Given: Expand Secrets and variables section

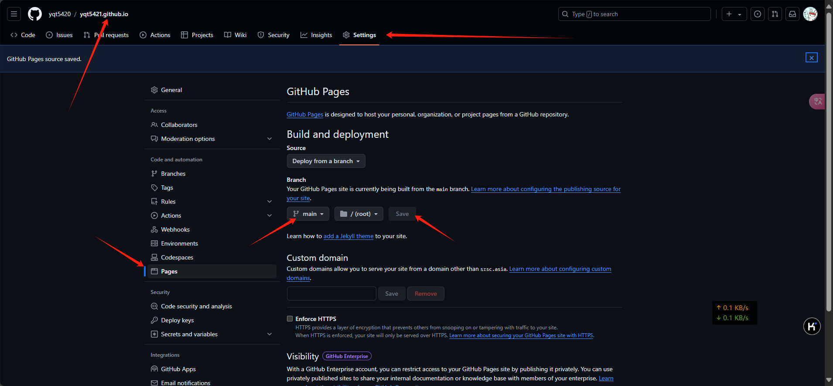Looking at the screenshot, I should (x=212, y=334).
